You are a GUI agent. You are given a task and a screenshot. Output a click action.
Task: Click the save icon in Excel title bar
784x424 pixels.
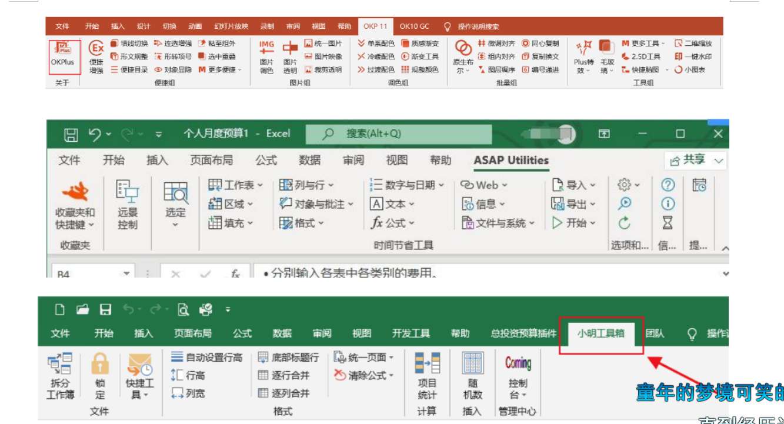(x=71, y=135)
